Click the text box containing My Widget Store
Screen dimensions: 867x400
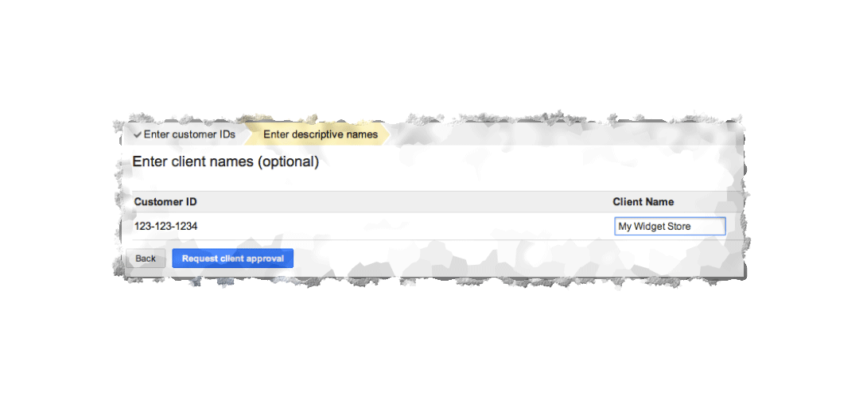pos(671,227)
